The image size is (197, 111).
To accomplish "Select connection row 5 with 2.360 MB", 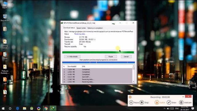I will [x=97, y=80].
